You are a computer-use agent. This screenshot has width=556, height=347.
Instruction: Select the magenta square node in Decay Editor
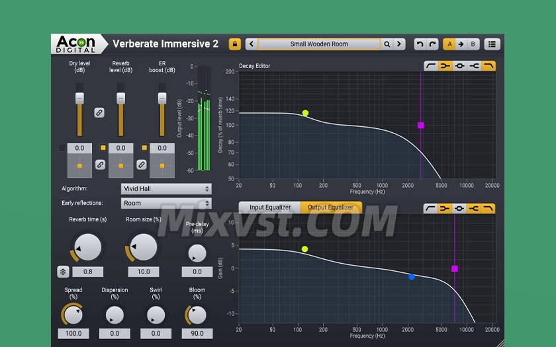421,126
